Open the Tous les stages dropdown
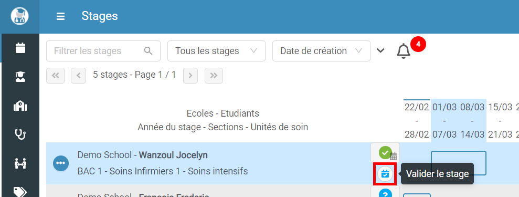Image resolution: width=519 pixels, height=197 pixels. [217, 51]
